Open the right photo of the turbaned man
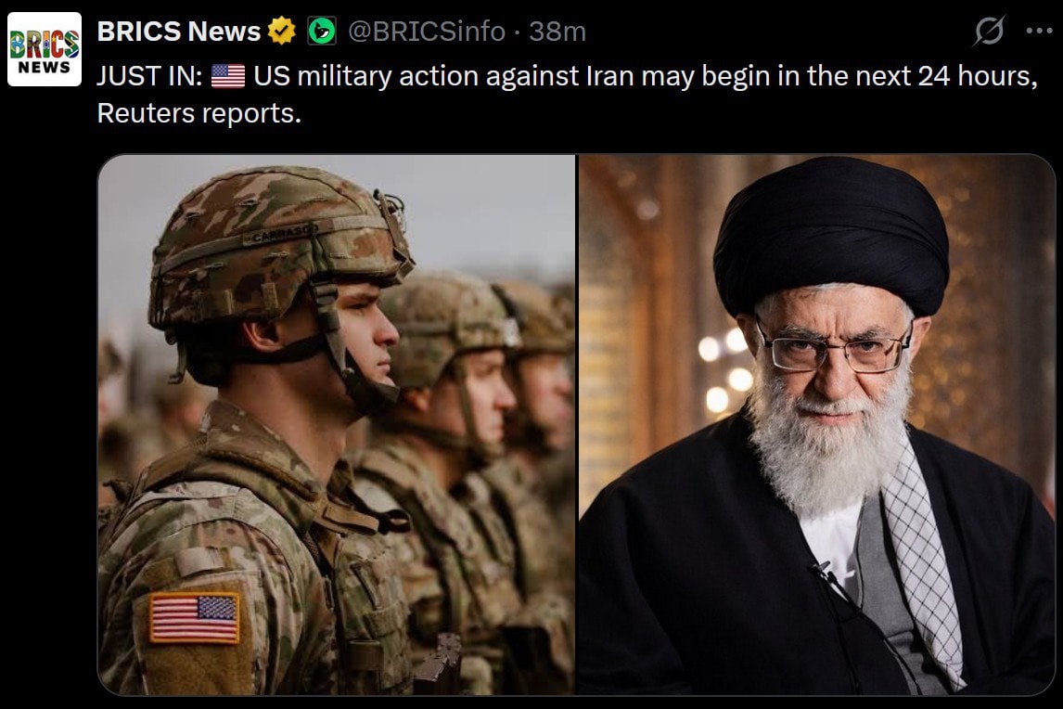The height and width of the screenshot is (709, 1063). click(817, 425)
